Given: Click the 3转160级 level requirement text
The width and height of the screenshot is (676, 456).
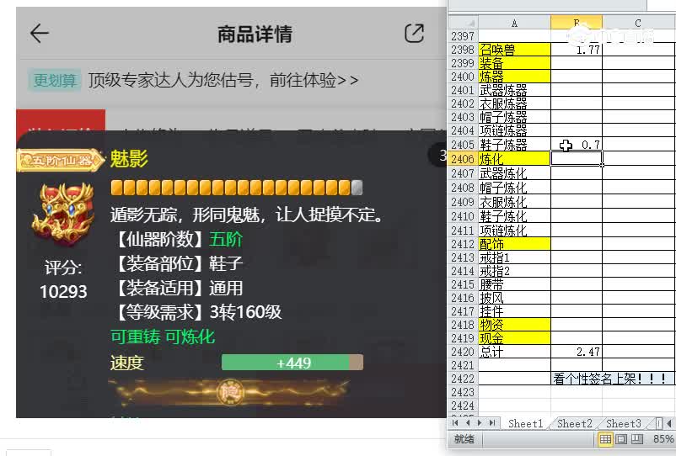Looking at the screenshot, I should coord(245,312).
